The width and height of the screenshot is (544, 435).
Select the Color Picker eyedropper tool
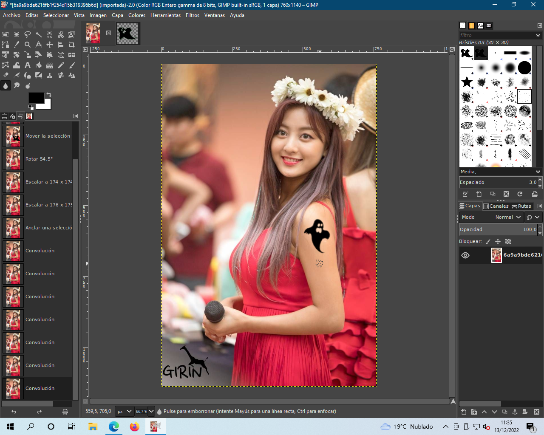tap(17, 45)
